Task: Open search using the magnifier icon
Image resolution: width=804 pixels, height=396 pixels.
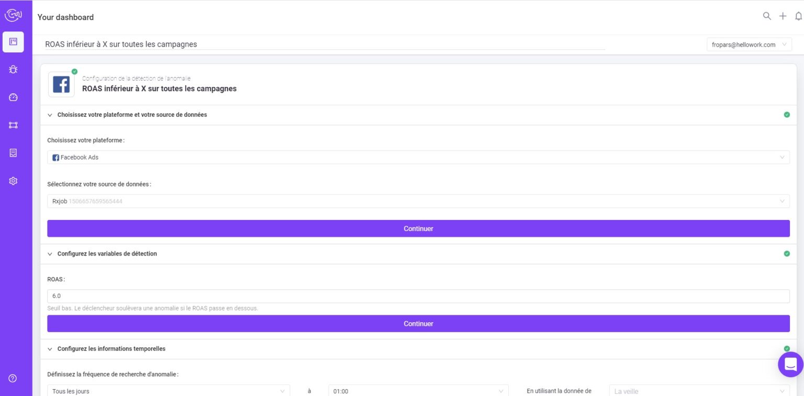Action: pyautogui.click(x=767, y=16)
